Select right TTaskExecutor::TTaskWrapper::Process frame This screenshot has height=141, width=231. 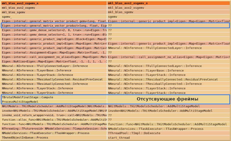point(168,129)
